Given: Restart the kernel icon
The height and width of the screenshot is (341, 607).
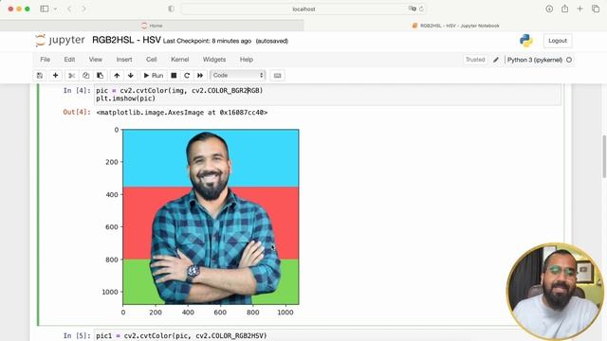Looking at the screenshot, I should pos(187,76).
